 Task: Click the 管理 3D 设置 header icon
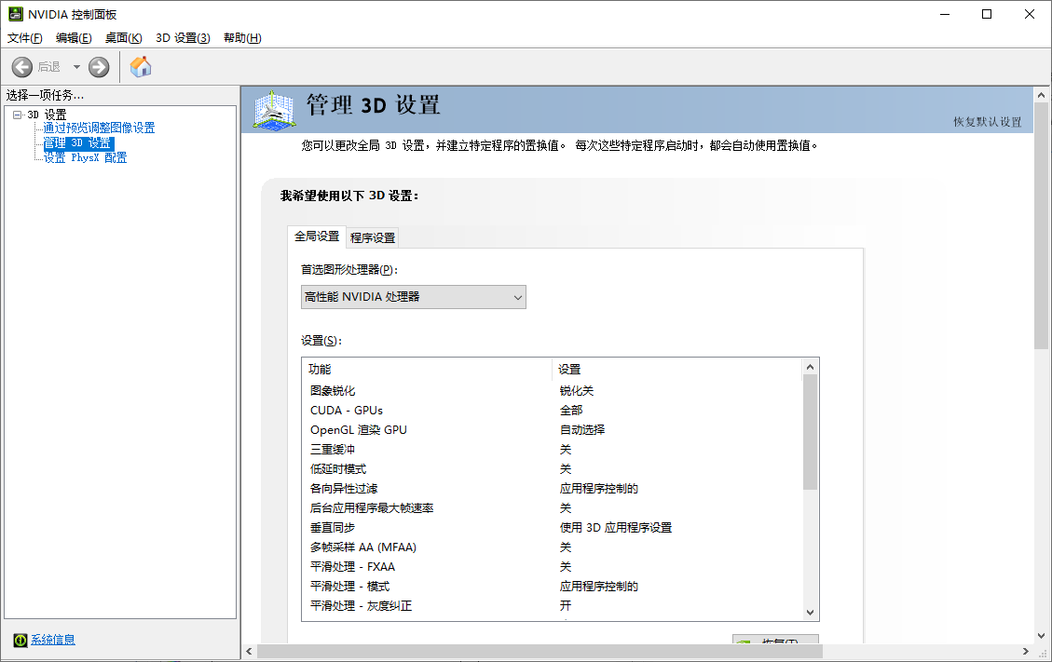275,110
